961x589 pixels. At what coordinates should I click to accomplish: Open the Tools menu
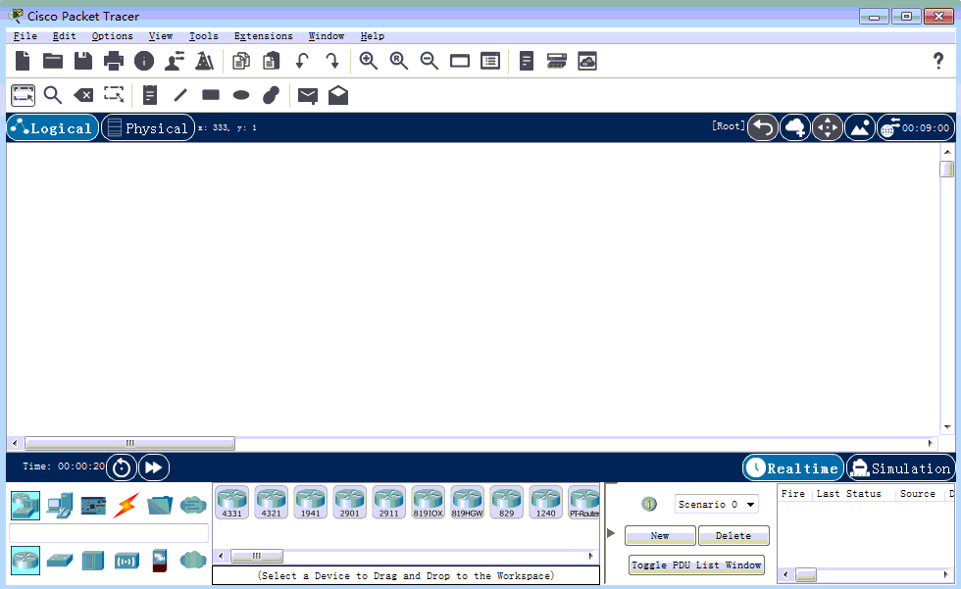pos(204,36)
